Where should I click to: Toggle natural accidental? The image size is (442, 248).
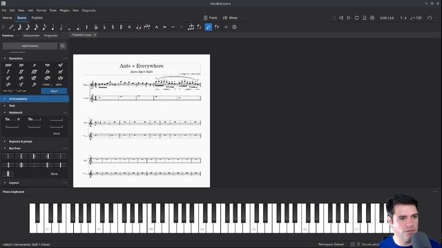coord(113,28)
